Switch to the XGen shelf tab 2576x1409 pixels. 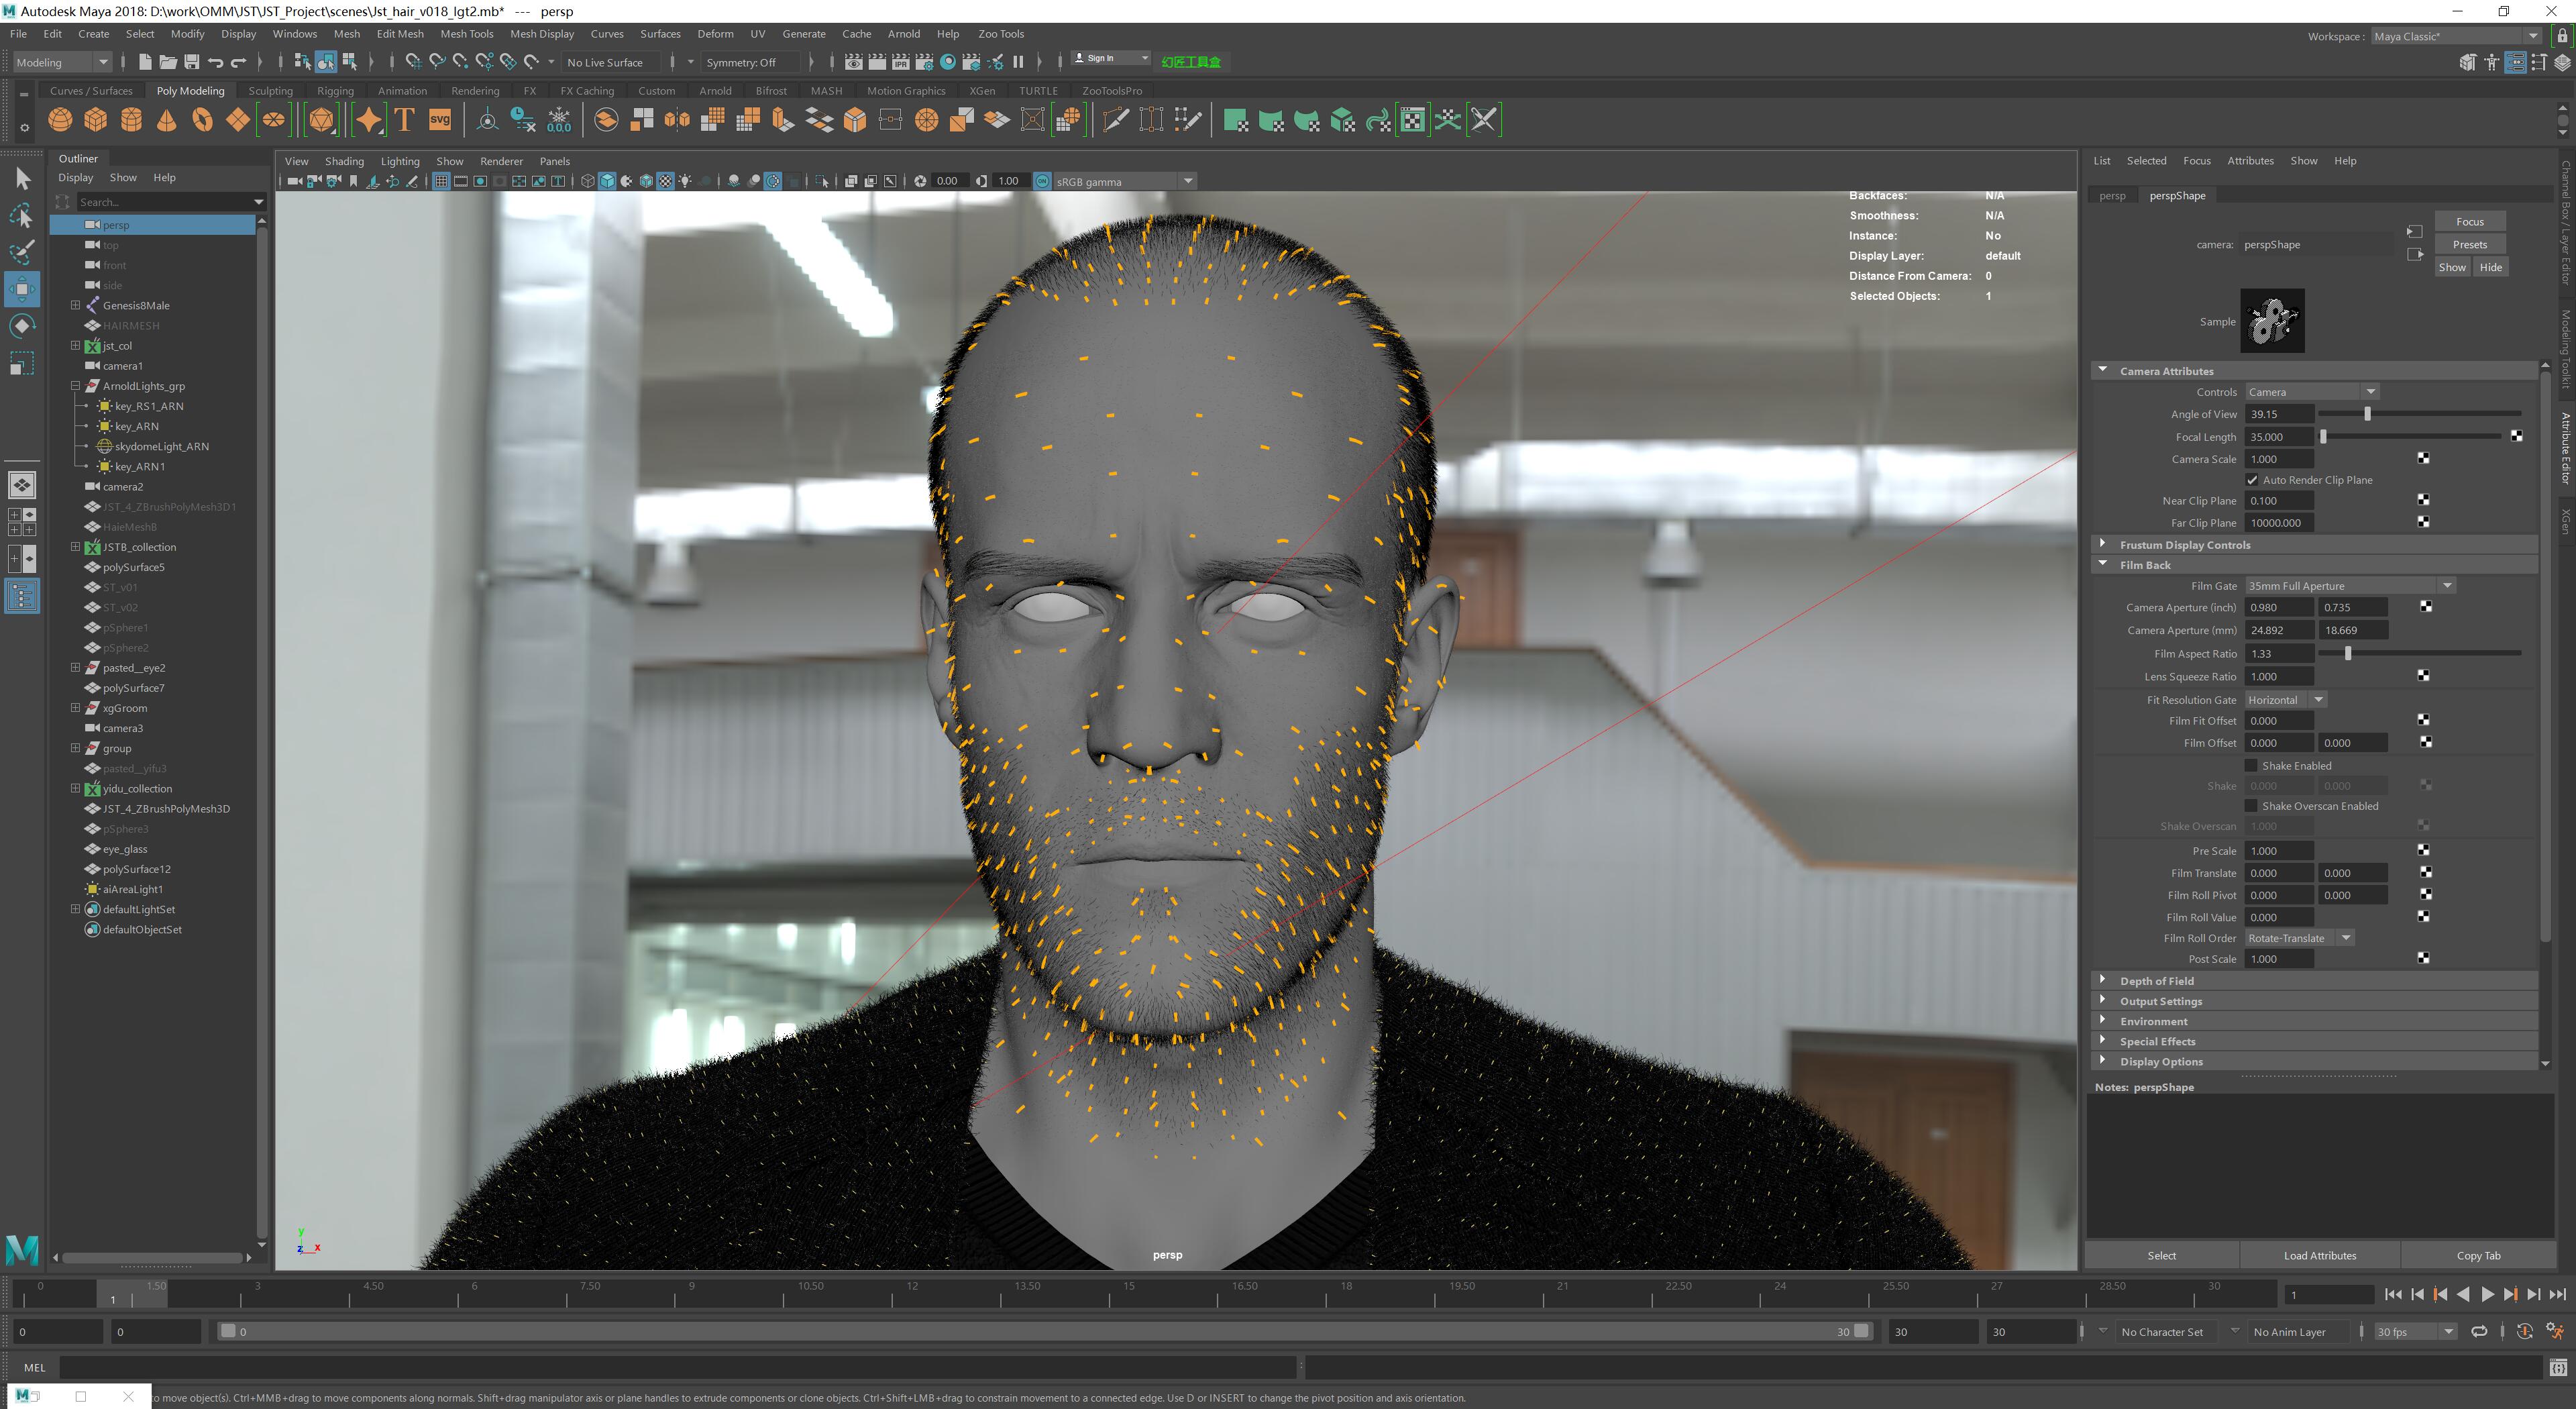982,91
